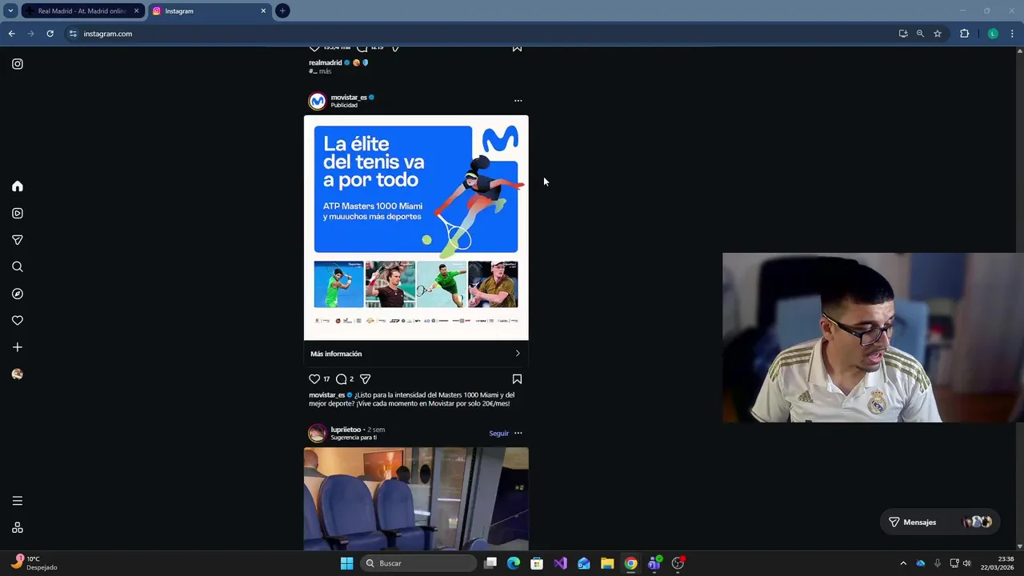
Task: Open the Chrome three-dot menu
Action: 1012,34
